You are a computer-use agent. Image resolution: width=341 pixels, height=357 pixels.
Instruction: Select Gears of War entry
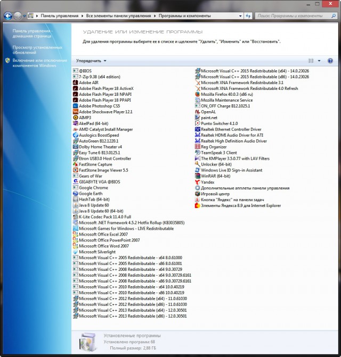(87, 176)
